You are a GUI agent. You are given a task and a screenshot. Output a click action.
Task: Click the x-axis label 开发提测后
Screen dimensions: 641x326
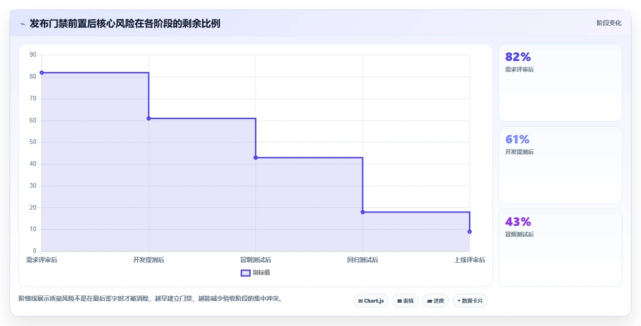[149, 260]
